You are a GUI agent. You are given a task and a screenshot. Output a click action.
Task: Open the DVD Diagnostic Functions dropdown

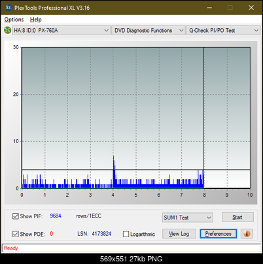149,31
